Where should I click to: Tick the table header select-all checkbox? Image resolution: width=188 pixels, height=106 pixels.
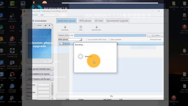pos(61,44)
